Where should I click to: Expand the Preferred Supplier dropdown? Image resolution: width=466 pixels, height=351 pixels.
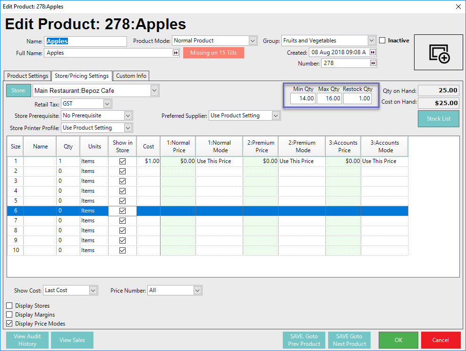point(276,116)
